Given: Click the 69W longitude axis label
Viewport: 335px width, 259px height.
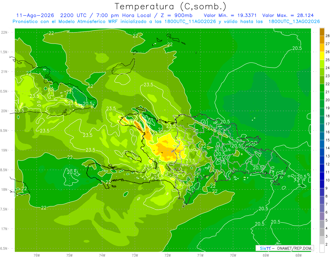Looking at the screenshot, I should coord(265,255).
